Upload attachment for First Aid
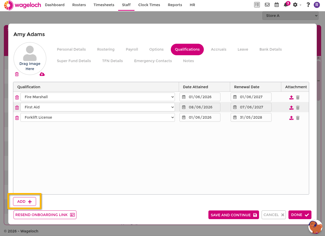The image size is (325, 236). [291, 107]
